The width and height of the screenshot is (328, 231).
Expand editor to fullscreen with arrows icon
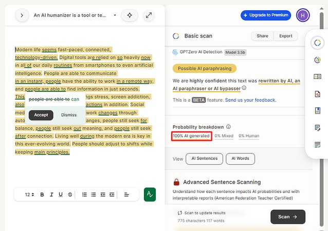tap(149, 15)
